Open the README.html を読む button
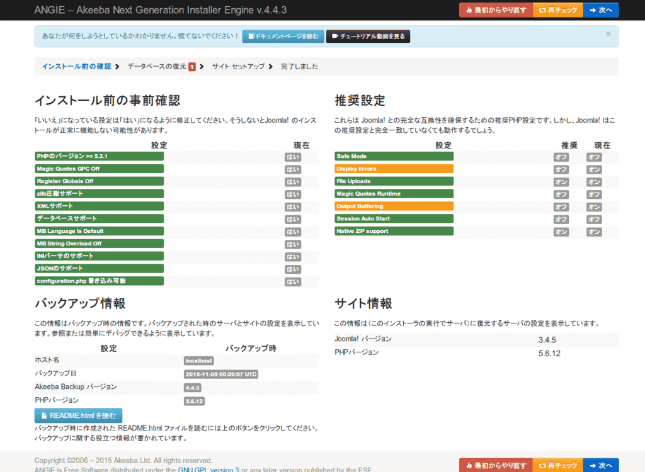The height and width of the screenshot is (472, 645). point(78,415)
